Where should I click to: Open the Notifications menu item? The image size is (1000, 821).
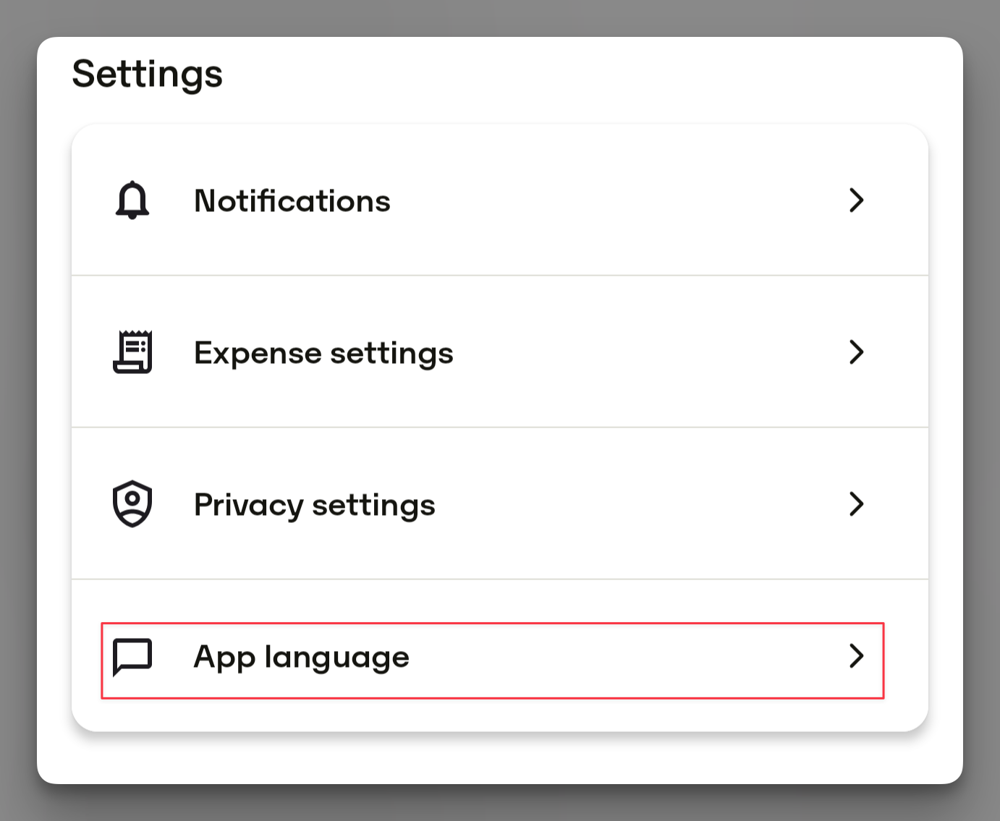click(500, 200)
